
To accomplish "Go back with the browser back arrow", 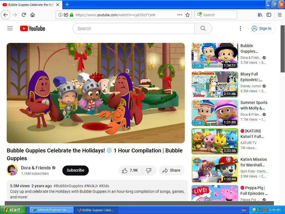I will coord(6,15).
